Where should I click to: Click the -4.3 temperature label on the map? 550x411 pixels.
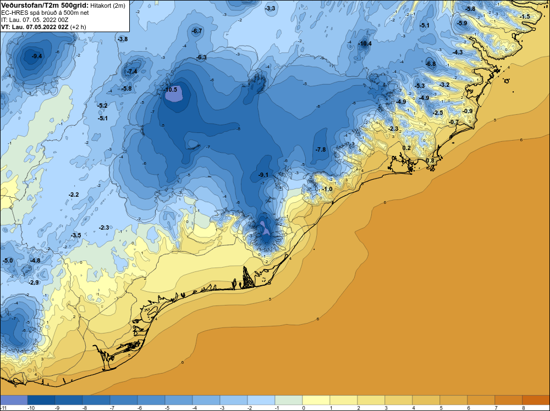pyautogui.click(x=458, y=52)
